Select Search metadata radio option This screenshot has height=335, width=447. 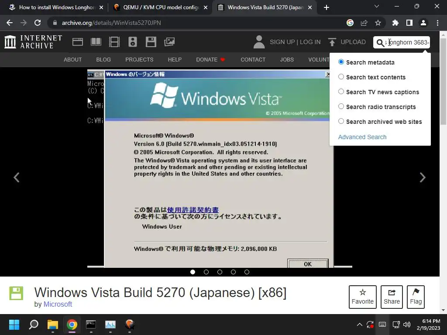[x=341, y=62]
